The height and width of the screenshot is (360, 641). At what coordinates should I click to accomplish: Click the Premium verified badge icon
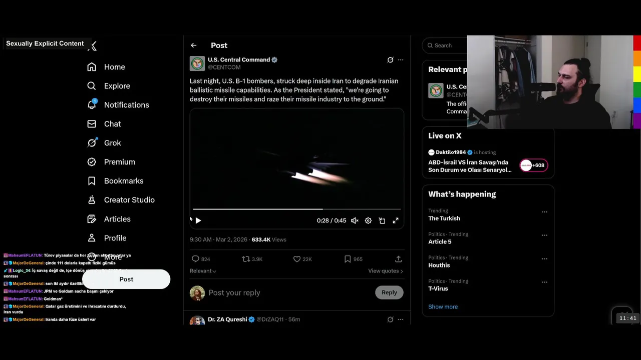pos(92,162)
